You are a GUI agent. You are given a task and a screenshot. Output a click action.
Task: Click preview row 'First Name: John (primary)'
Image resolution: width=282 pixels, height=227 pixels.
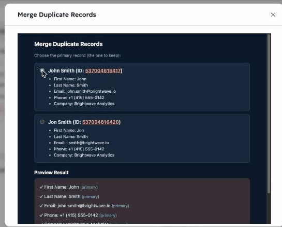tap(68, 187)
